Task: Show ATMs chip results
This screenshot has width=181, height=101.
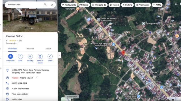Action: [157, 5]
